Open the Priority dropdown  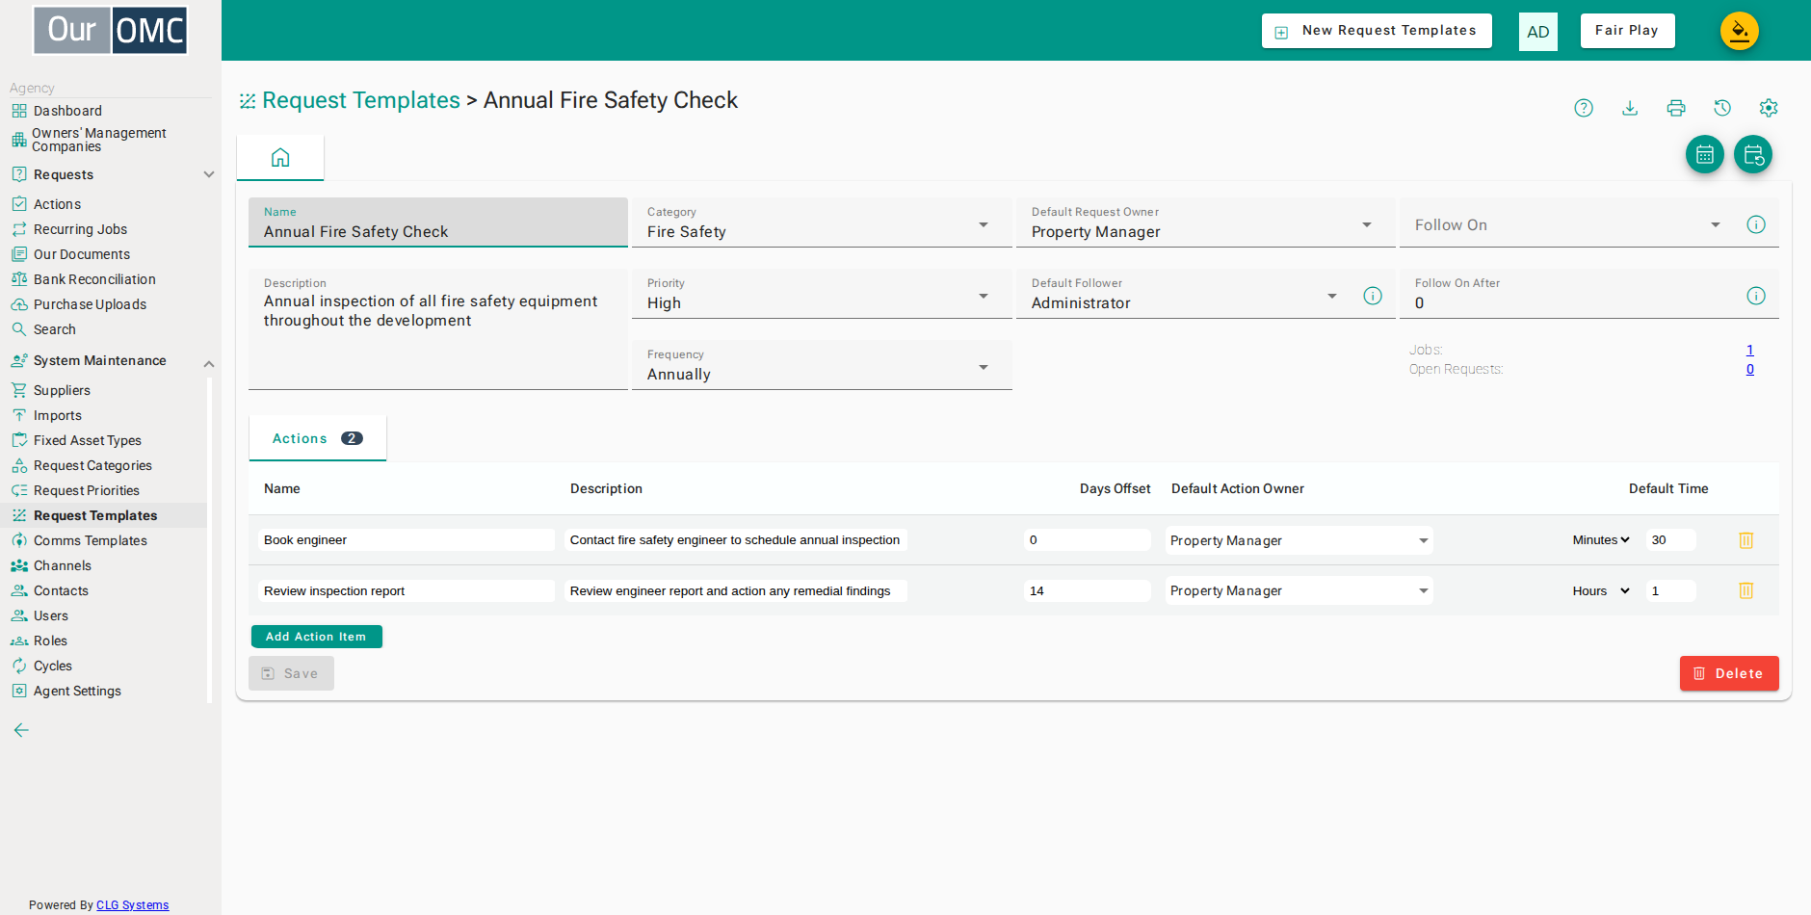point(822,294)
